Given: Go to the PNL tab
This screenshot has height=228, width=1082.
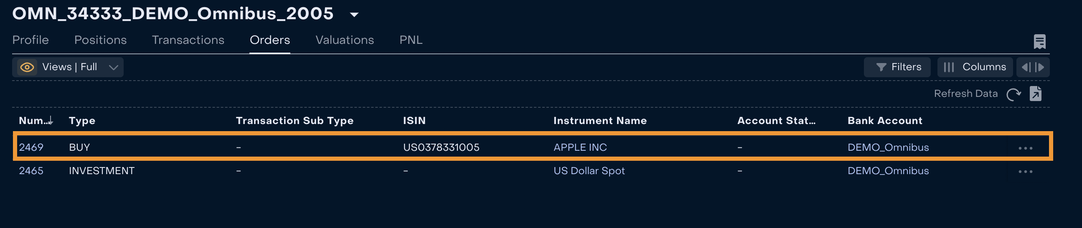Looking at the screenshot, I should point(410,40).
